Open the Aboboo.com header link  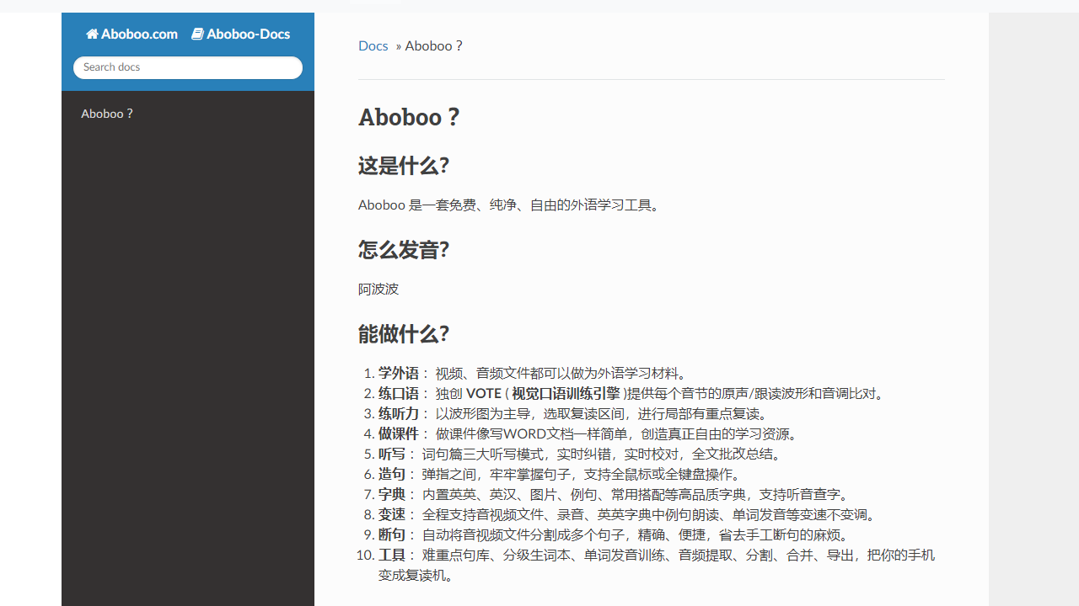tap(139, 35)
